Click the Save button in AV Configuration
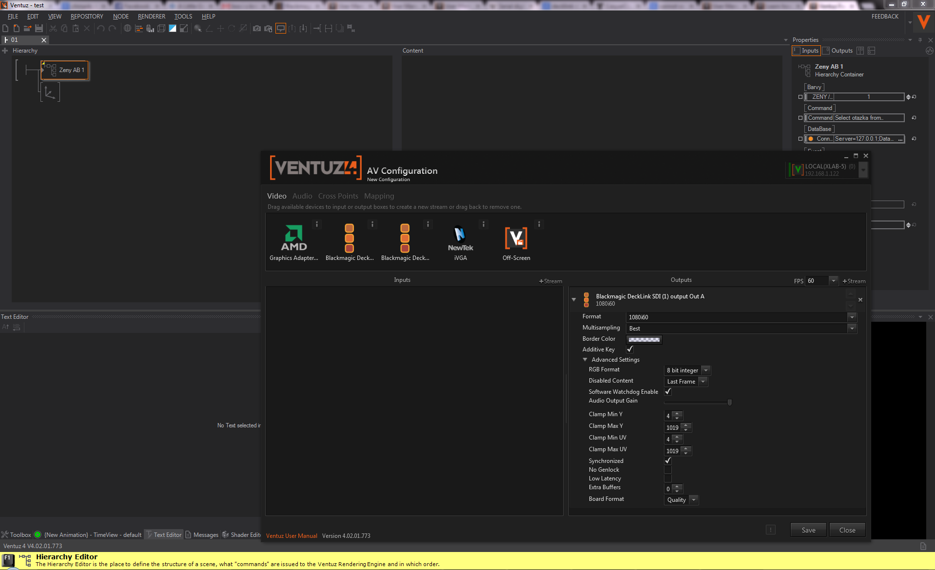 pyautogui.click(x=808, y=530)
